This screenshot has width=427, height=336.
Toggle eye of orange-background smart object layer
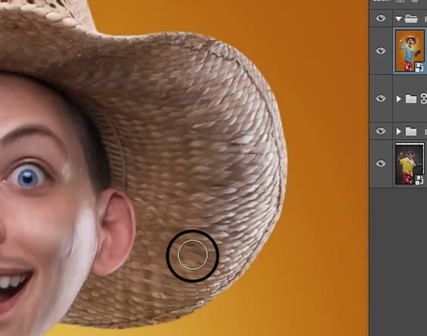pos(381,51)
